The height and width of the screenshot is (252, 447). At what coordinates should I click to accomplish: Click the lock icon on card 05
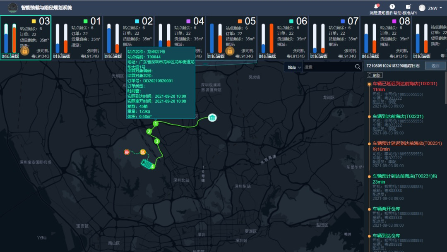(x=230, y=51)
